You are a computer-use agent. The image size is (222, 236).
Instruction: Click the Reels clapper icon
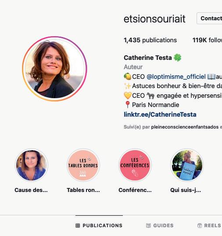coord(200,225)
